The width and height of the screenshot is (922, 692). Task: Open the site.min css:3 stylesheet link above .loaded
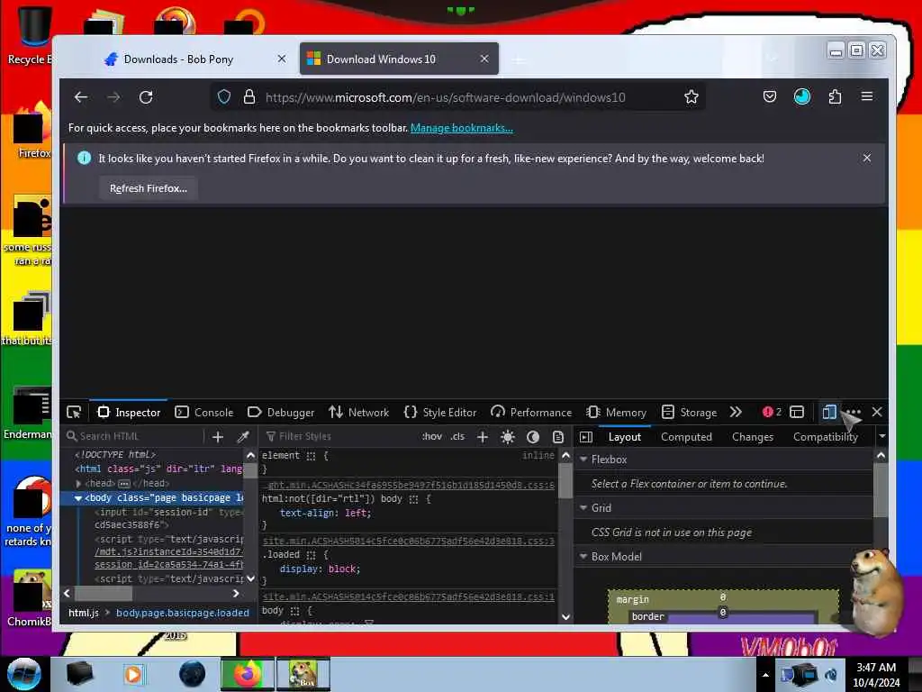[408, 541]
